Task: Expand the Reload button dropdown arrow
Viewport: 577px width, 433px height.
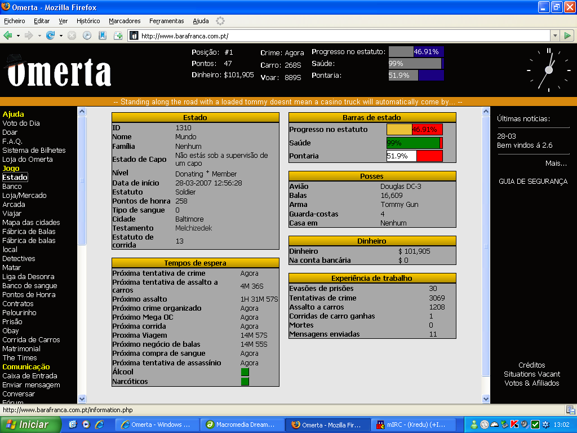Action: tap(60, 36)
